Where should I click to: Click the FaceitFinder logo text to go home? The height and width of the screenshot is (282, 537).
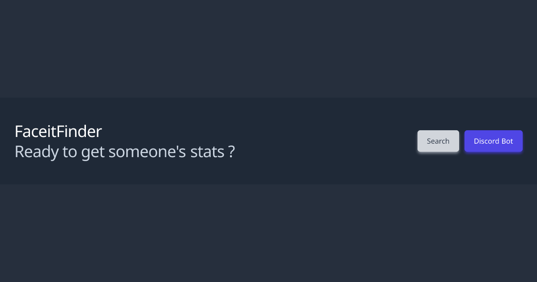(x=58, y=131)
